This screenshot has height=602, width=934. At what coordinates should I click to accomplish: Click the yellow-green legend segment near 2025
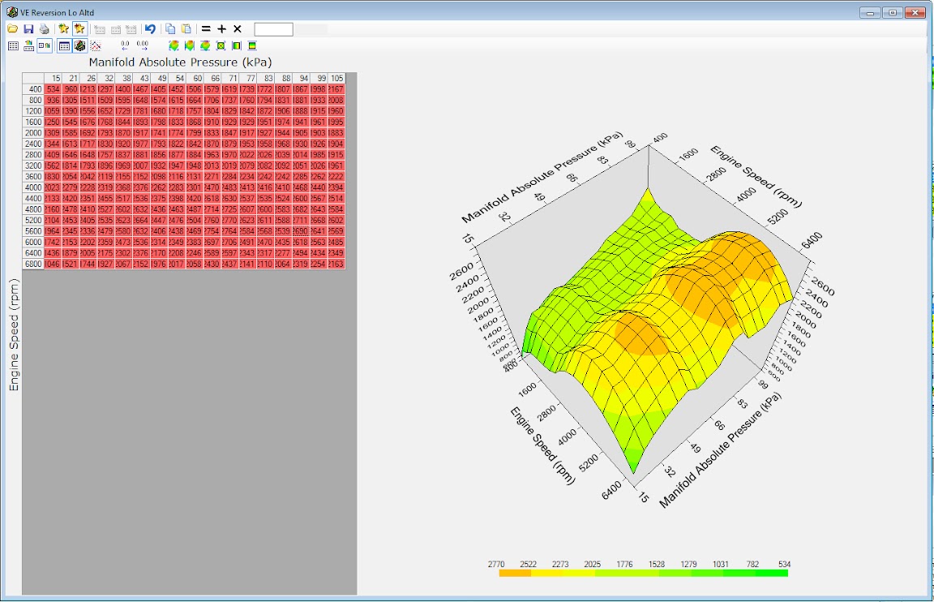(611, 573)
